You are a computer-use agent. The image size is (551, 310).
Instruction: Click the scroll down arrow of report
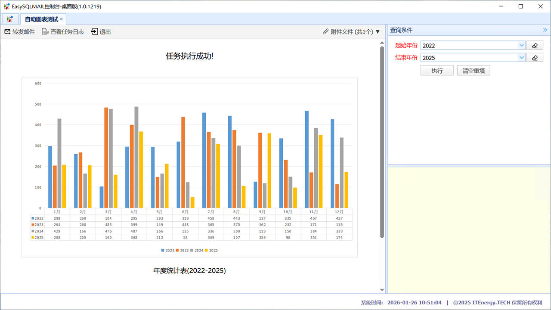tap(382, 290)
